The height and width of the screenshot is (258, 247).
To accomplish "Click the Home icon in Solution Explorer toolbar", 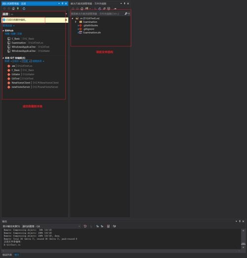I will click(x=82, y=8).
